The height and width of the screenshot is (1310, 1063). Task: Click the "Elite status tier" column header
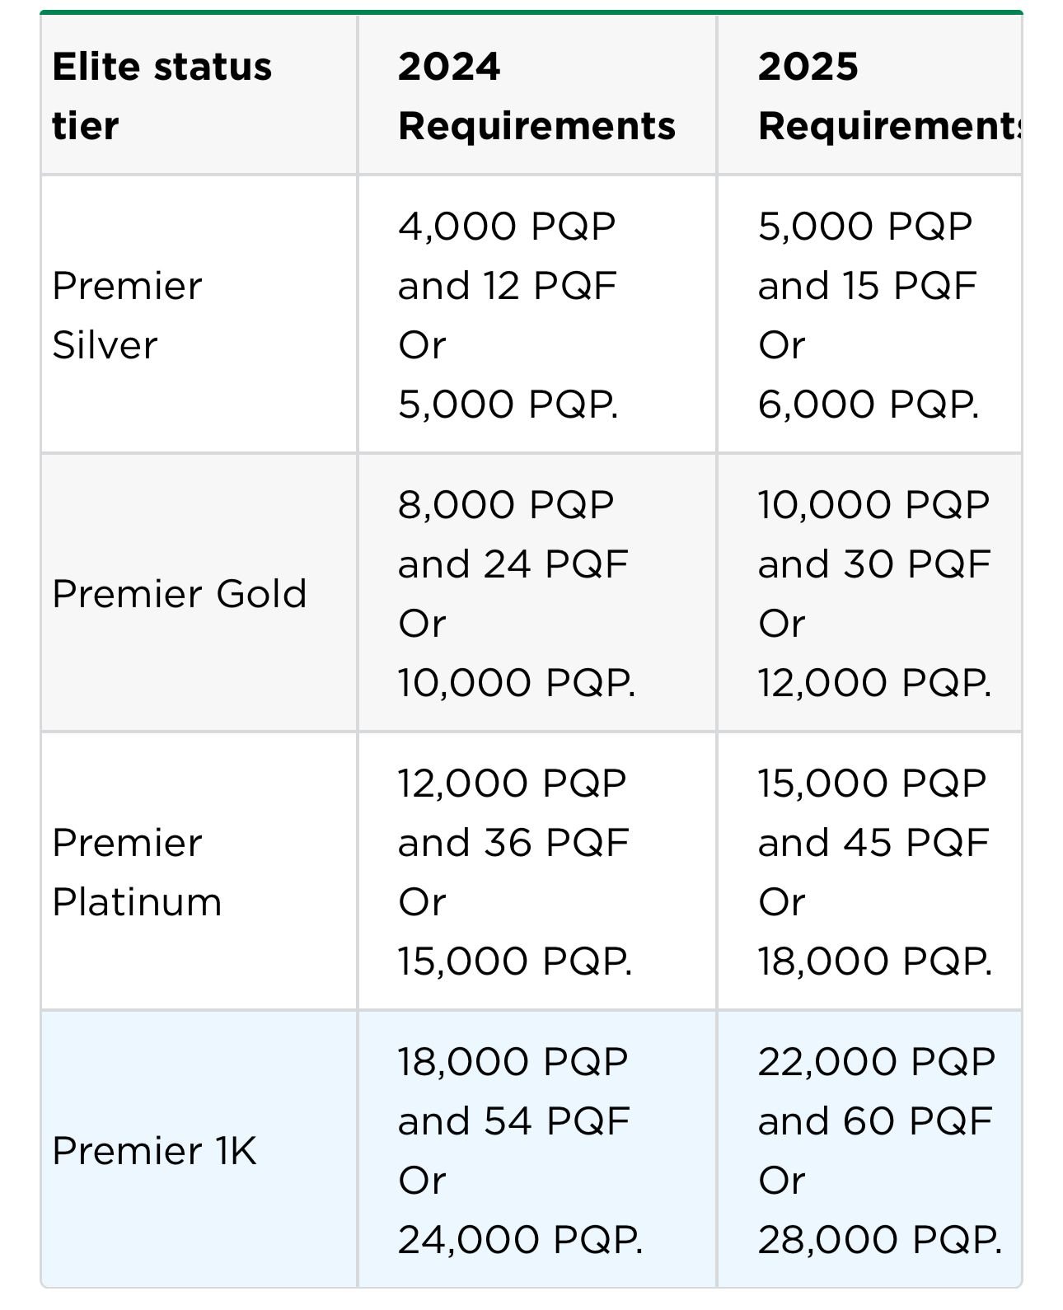pyautogui.click(x=162, y=96)
